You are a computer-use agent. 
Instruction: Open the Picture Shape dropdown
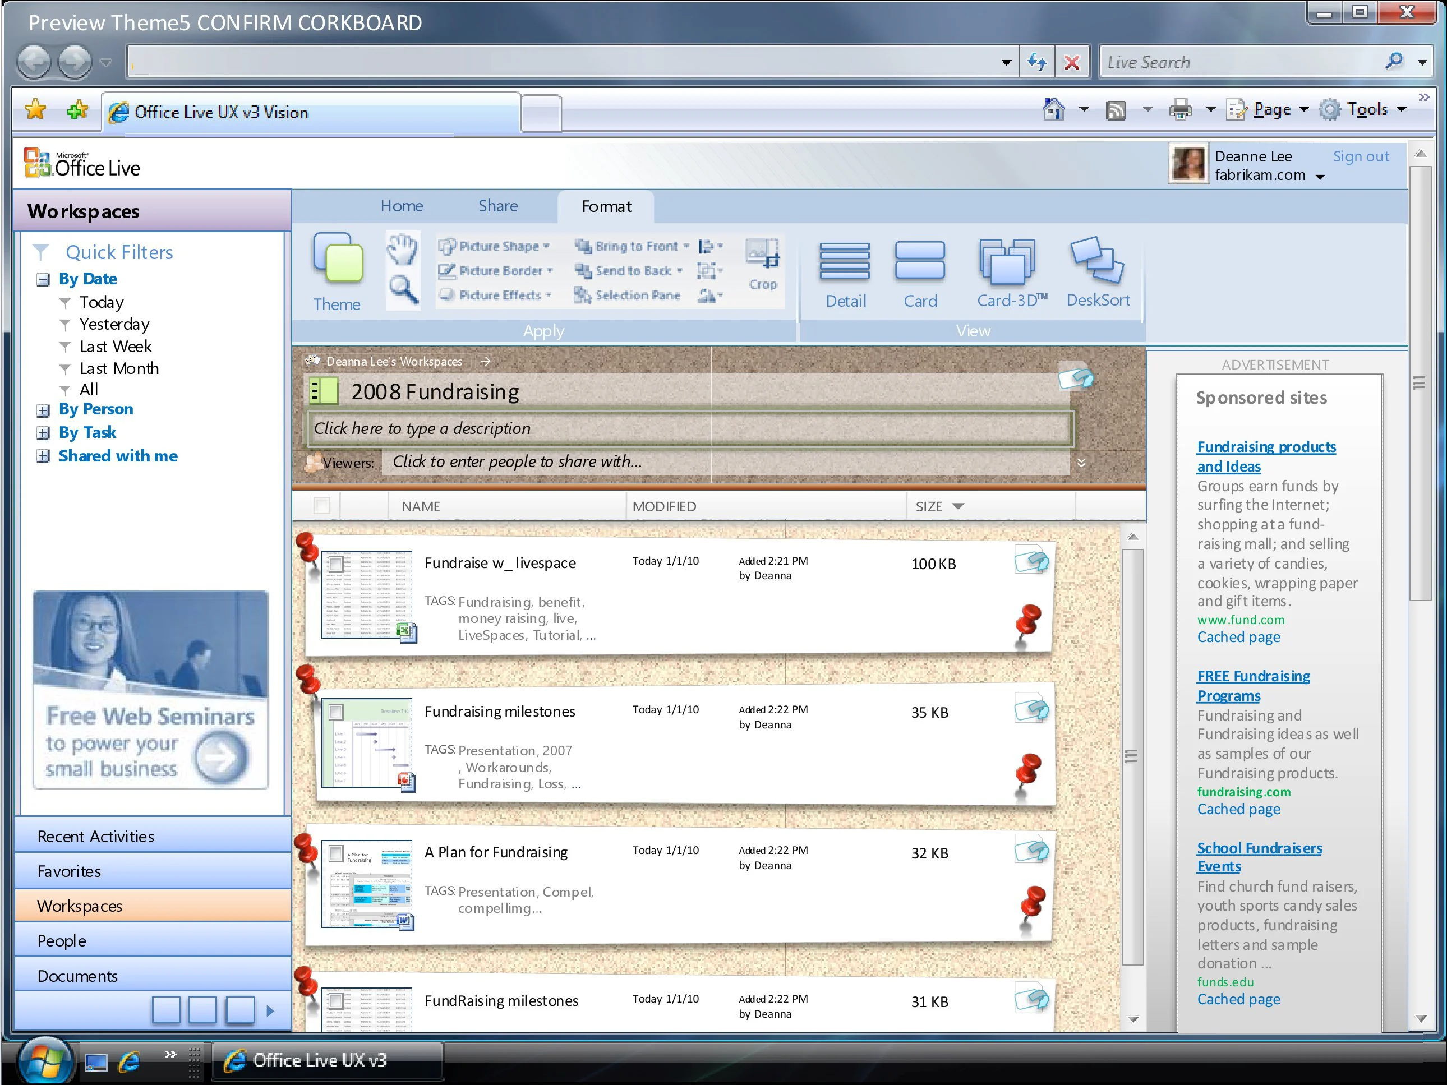click(495, 246)
